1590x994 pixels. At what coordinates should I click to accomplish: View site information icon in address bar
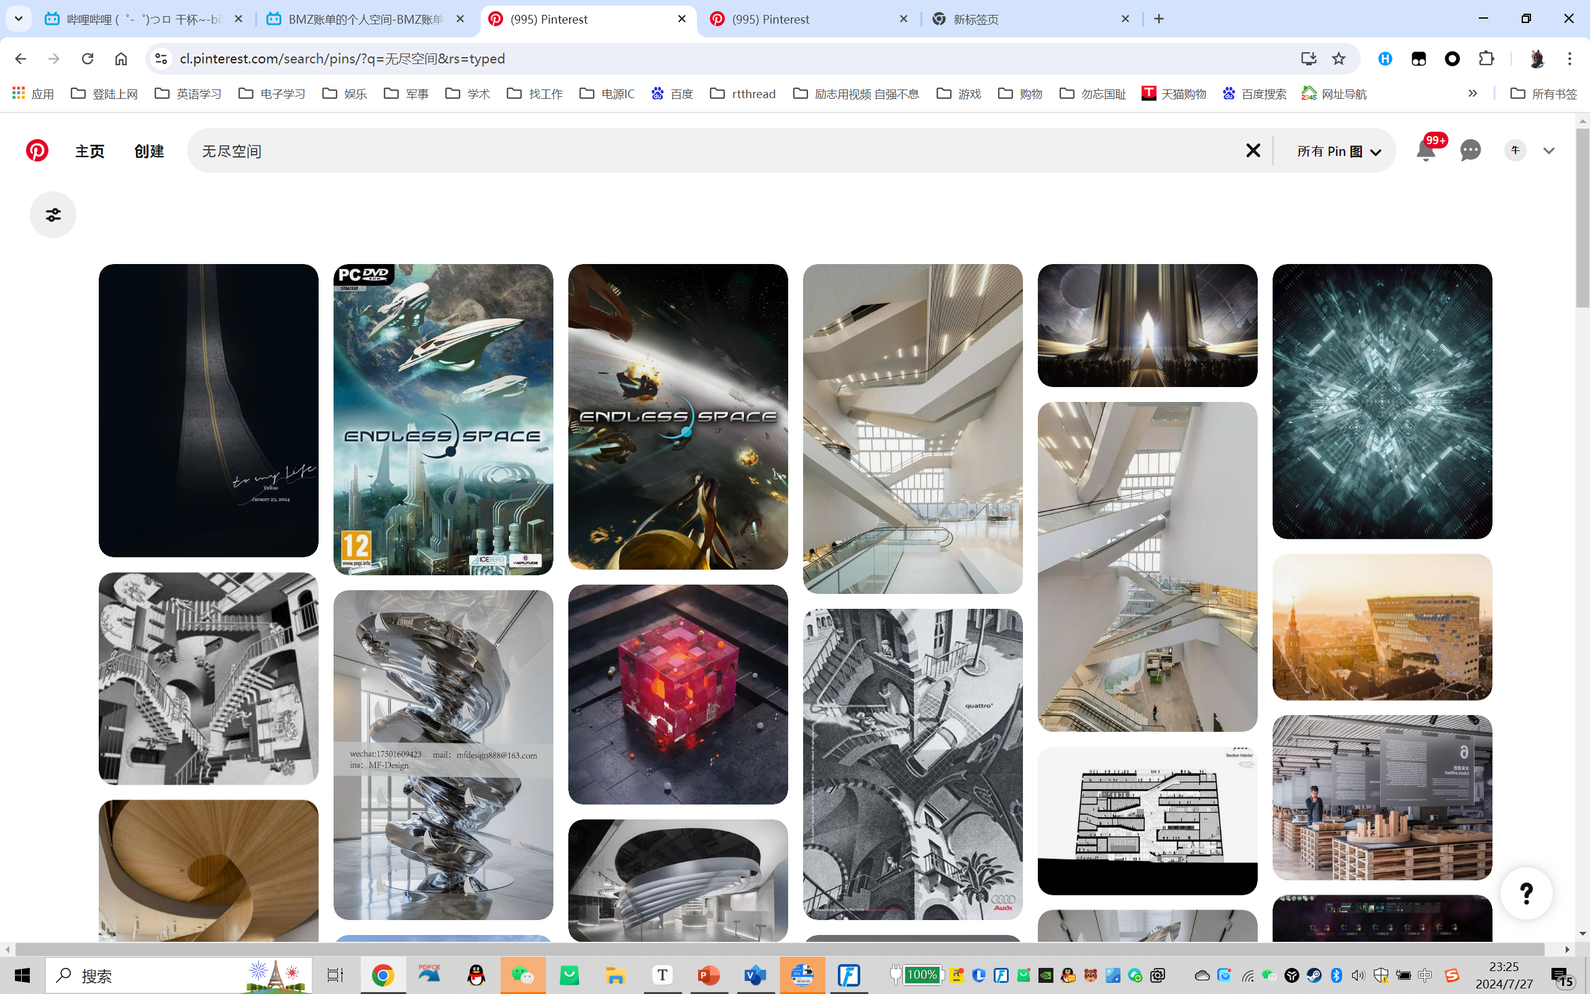pyautogui.click(x=161, y=58)
